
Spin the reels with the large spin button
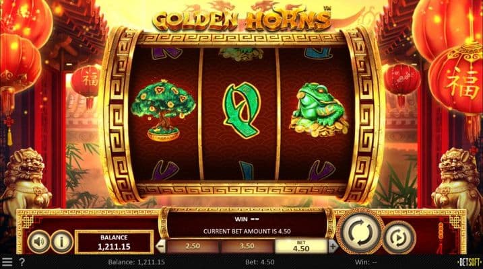(360, 233)
